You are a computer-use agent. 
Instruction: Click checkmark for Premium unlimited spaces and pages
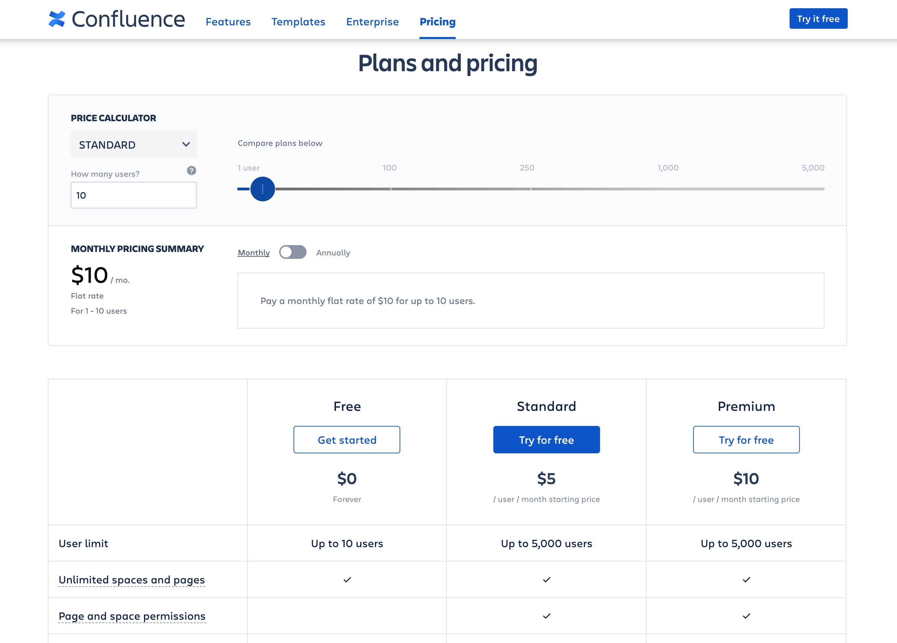click(746, 580)
